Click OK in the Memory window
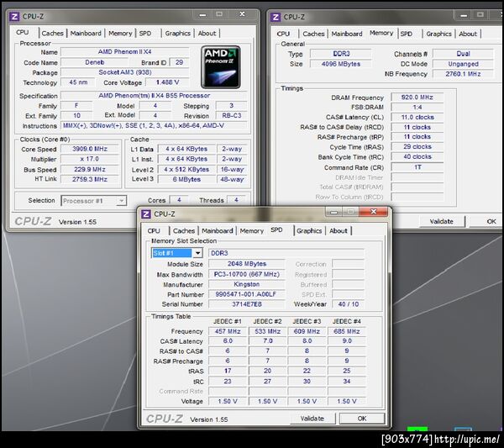This screenshot has height=448, width=504. [x=487, y=221]
